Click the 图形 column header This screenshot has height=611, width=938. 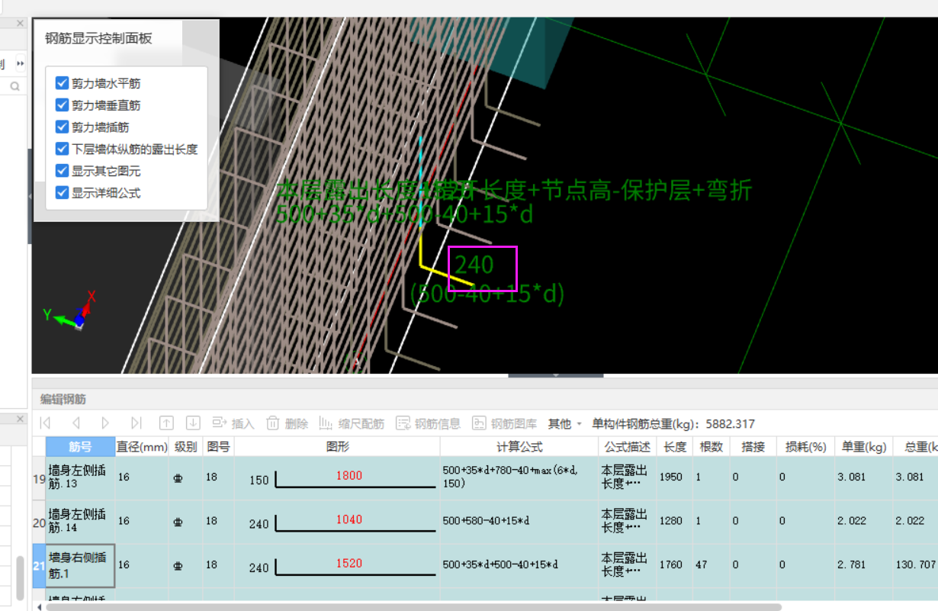point(337,446)
